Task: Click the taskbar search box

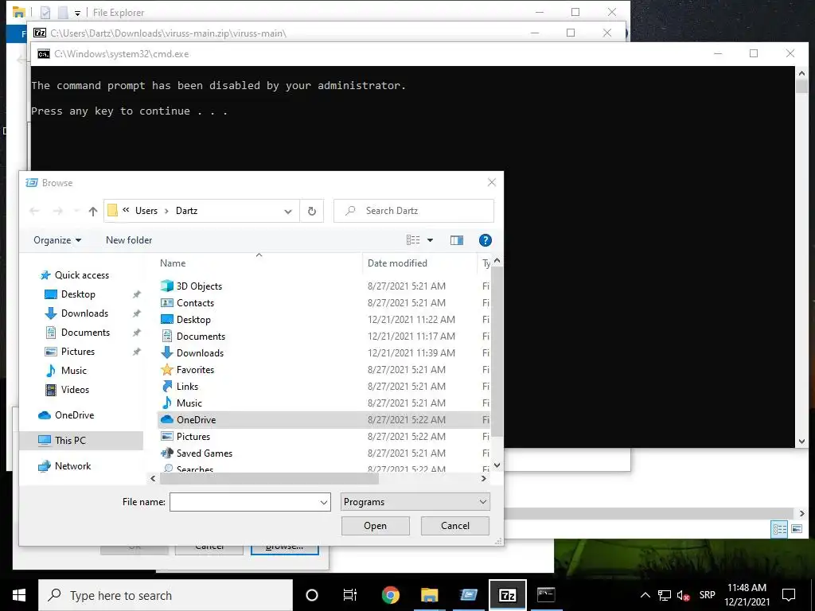Action: [x=166, y=595]
